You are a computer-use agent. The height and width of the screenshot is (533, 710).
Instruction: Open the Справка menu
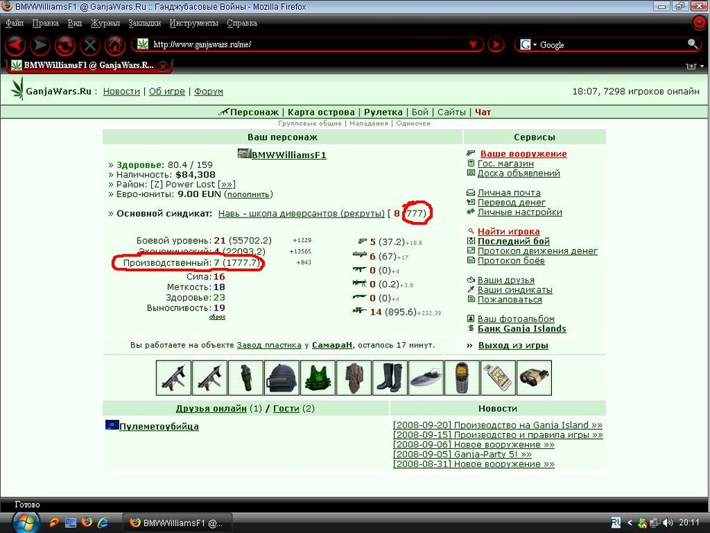pos(242,23)
